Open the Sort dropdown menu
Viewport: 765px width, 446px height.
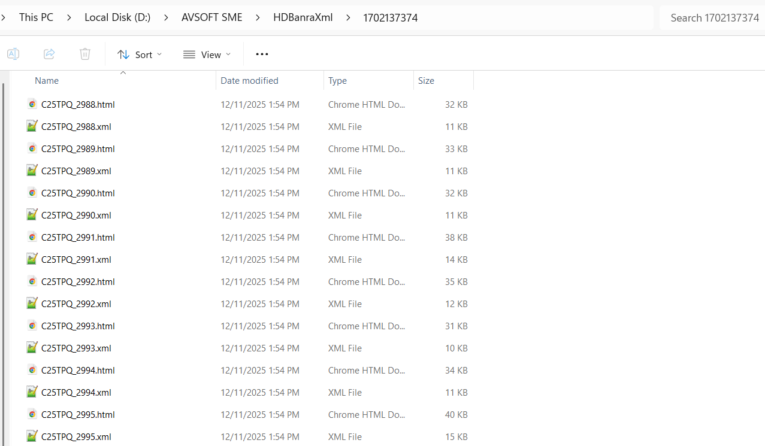(140, 54)
